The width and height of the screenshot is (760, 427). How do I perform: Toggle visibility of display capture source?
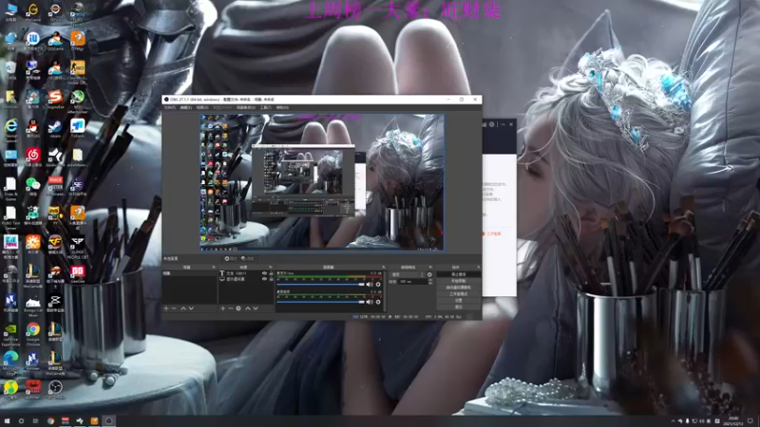[265, 279]
